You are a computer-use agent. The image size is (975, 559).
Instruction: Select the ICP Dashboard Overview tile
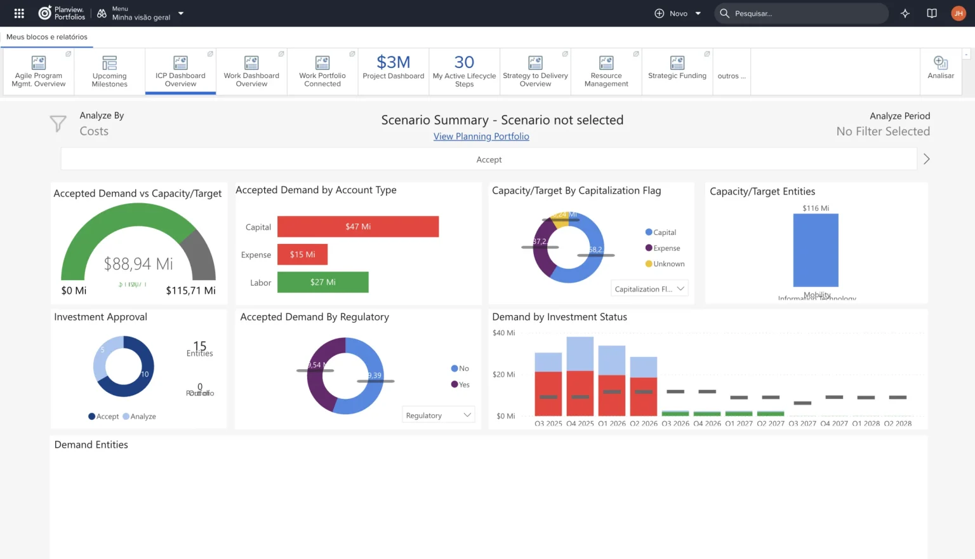tap(181, 72)
